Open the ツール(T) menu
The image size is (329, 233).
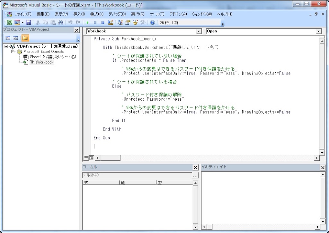pyautogui.click(x=157, y=14)
